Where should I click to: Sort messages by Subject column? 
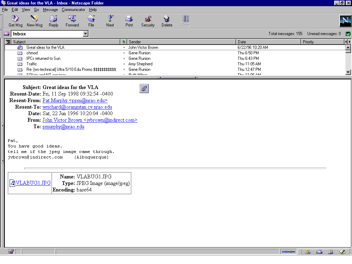[66, 42]
